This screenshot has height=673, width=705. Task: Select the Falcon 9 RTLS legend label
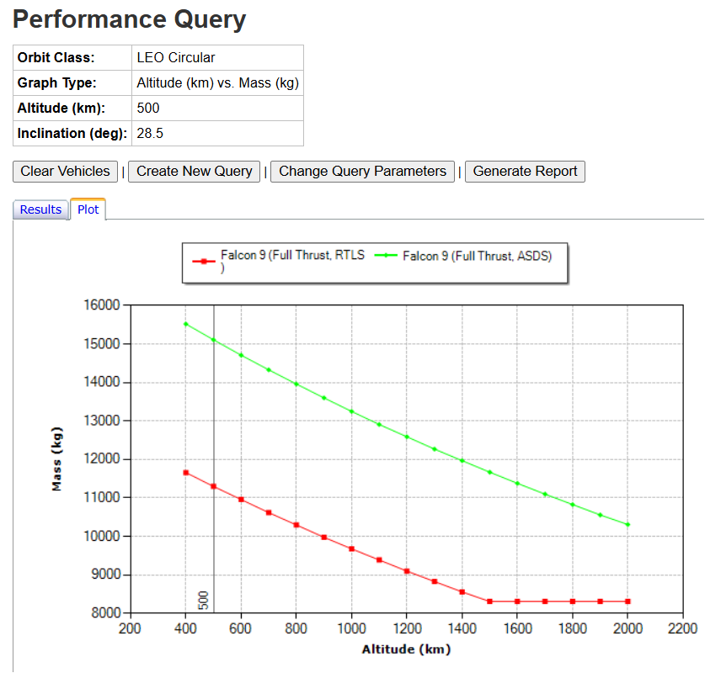click(292, 257)
